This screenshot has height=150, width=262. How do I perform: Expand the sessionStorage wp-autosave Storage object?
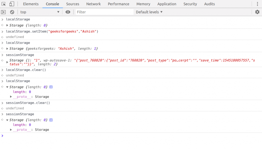(x=7, y=62)
